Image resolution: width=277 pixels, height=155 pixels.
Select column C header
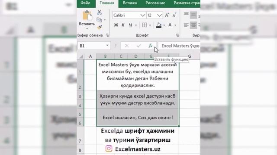(x=121, y=56)
